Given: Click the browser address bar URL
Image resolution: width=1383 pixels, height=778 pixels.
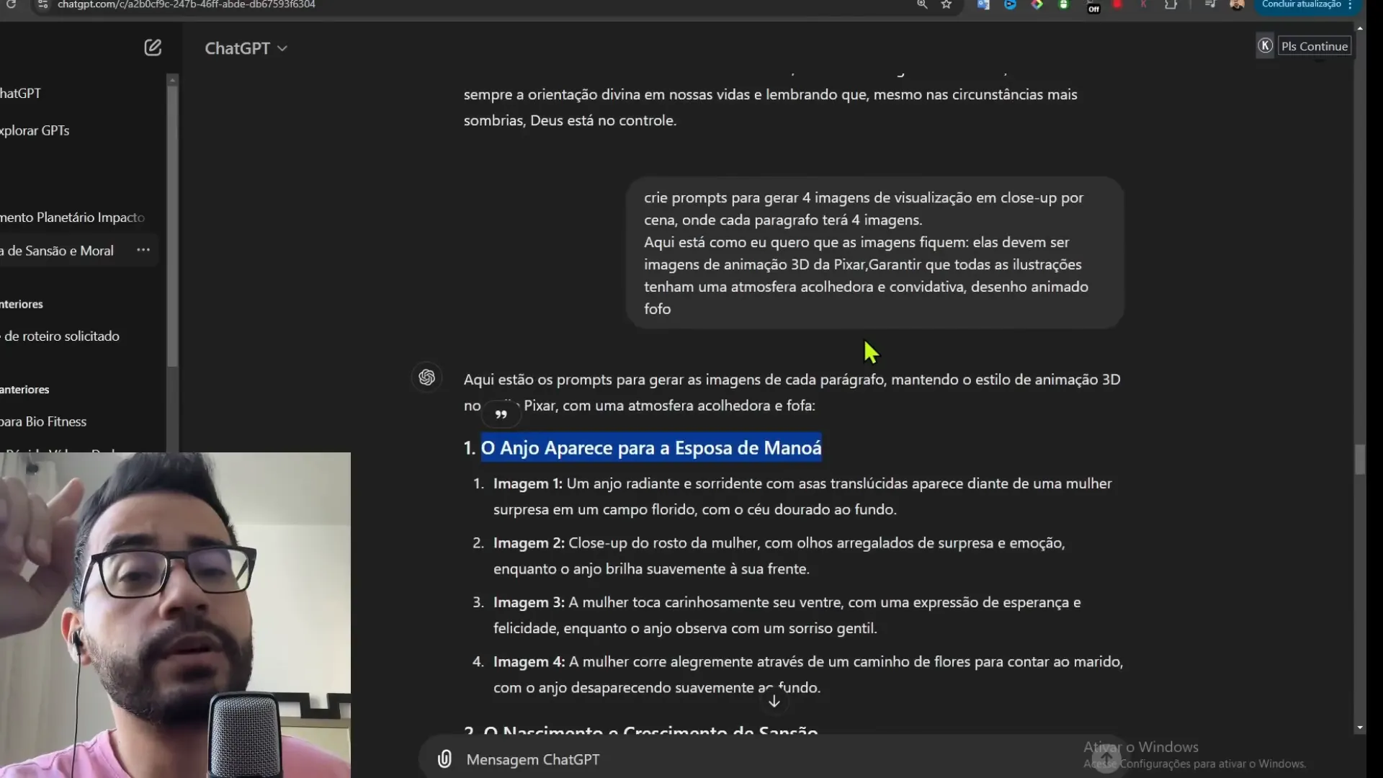Looking at the screenshot, I should (x=186, y=5).
